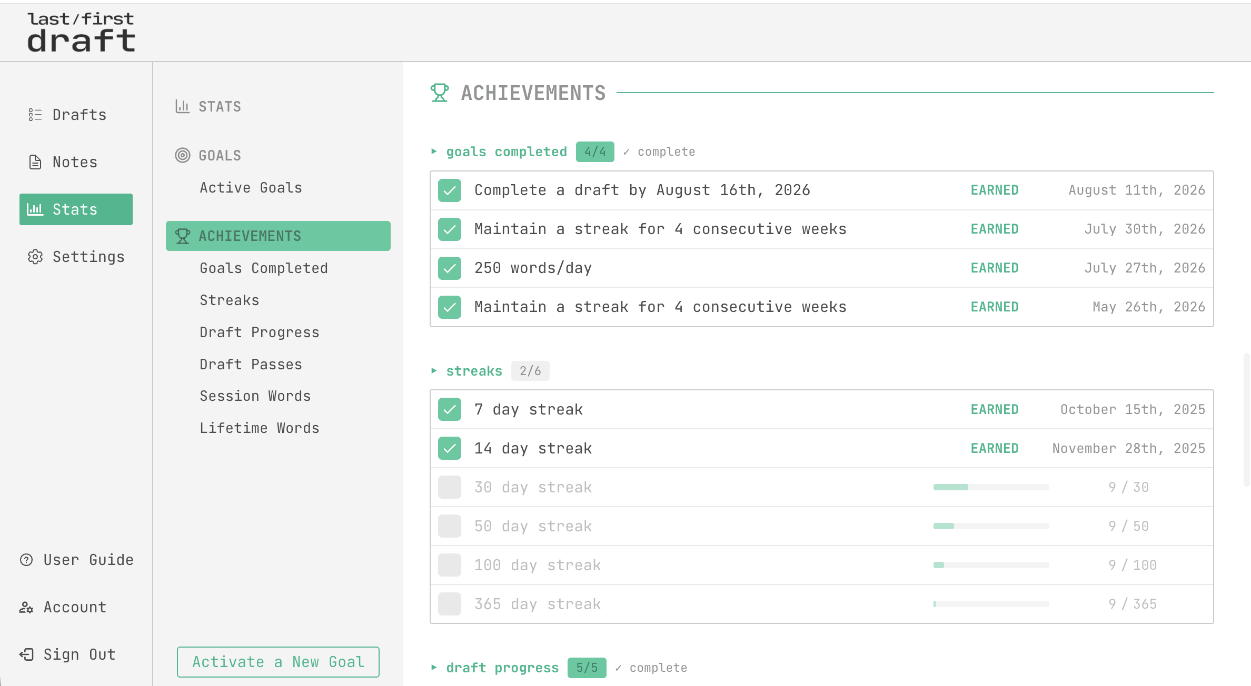1251x686 pixels.
Task: Activate a New Goal button
Action: 278,662
